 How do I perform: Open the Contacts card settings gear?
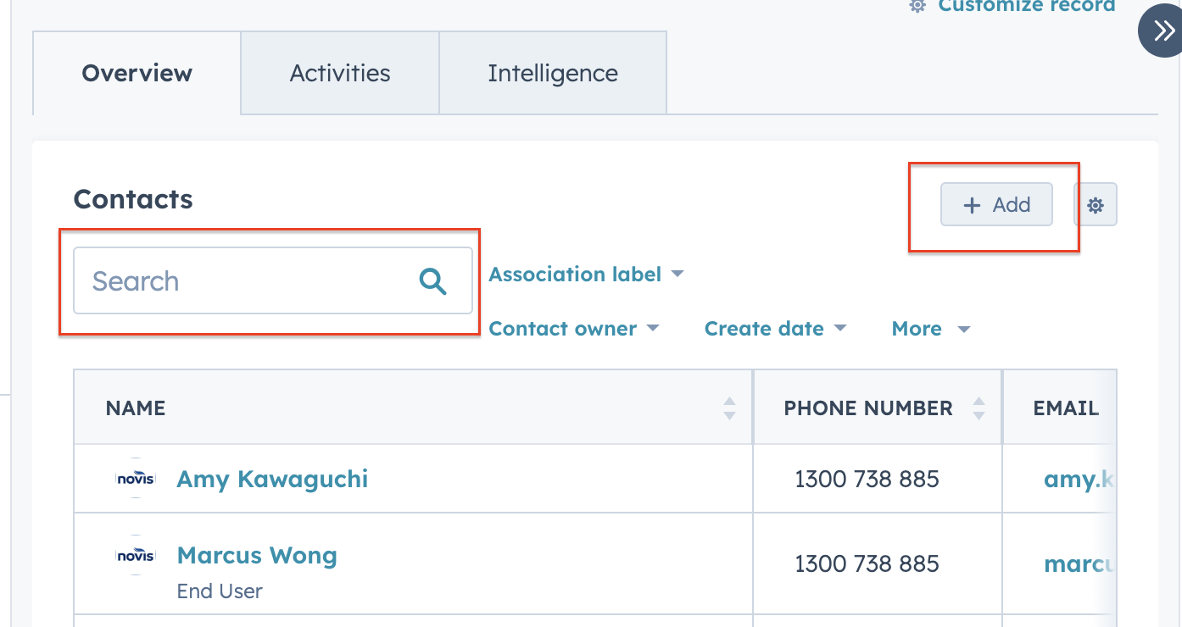[x=1096, y=205]
